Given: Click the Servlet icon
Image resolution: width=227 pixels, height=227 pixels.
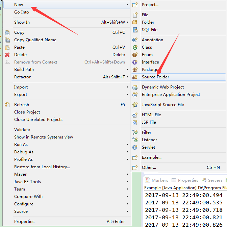Looking at the screenshot, I should tap(135, 147).
